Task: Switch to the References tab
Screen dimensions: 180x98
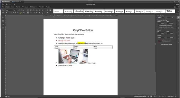Action: pos(25,7)
